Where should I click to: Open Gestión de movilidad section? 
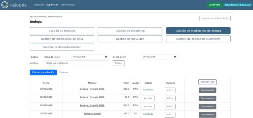[x=130, y=39]
